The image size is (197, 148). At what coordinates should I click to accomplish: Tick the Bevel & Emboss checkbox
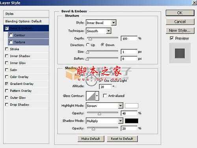(7, 28)
